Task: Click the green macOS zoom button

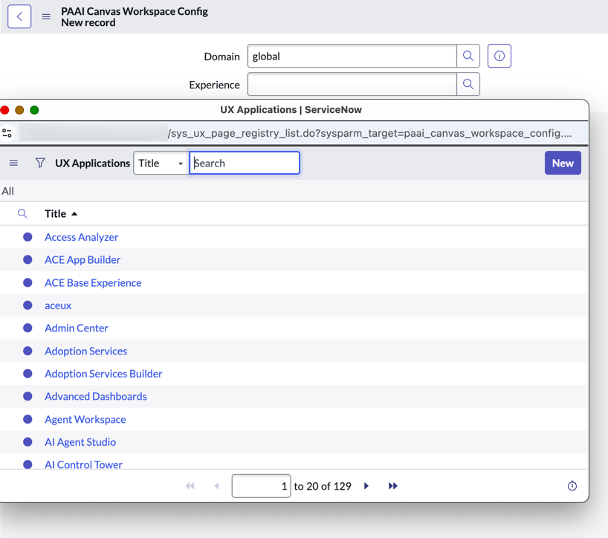Action: coord(34,110)
